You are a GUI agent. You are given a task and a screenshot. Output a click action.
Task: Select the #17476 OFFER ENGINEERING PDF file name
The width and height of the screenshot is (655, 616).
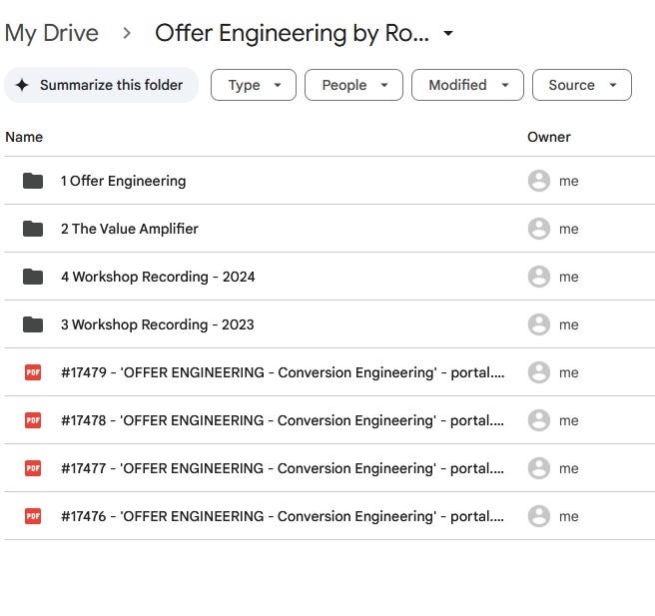coord(283,516)
